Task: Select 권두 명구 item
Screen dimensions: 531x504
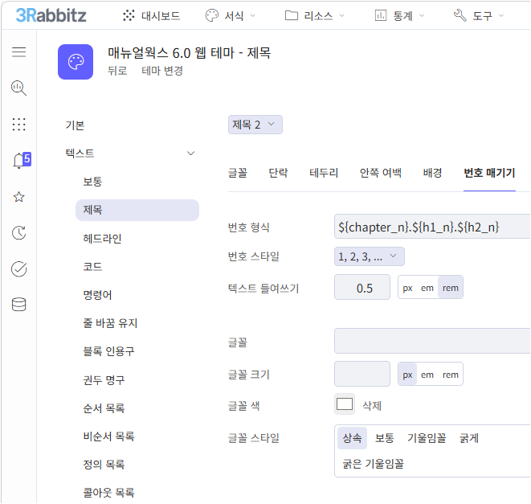Action: click(104, 380)
